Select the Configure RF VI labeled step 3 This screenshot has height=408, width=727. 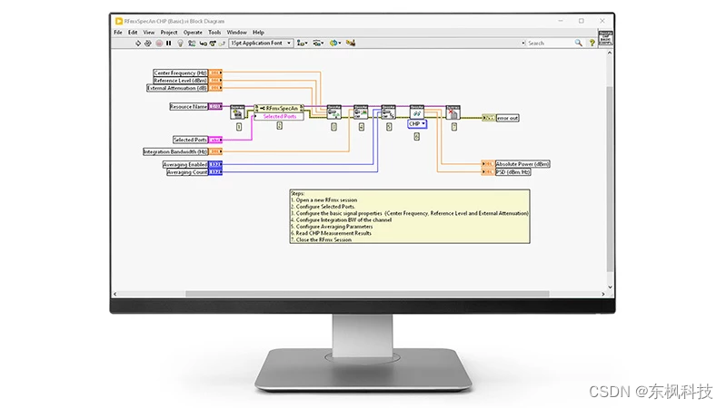(x=334, y=112)
